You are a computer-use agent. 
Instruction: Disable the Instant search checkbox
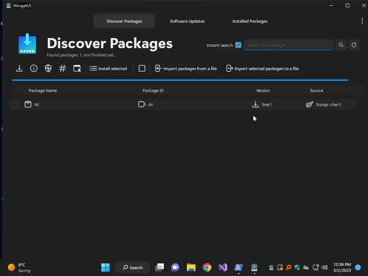point(238,45)
